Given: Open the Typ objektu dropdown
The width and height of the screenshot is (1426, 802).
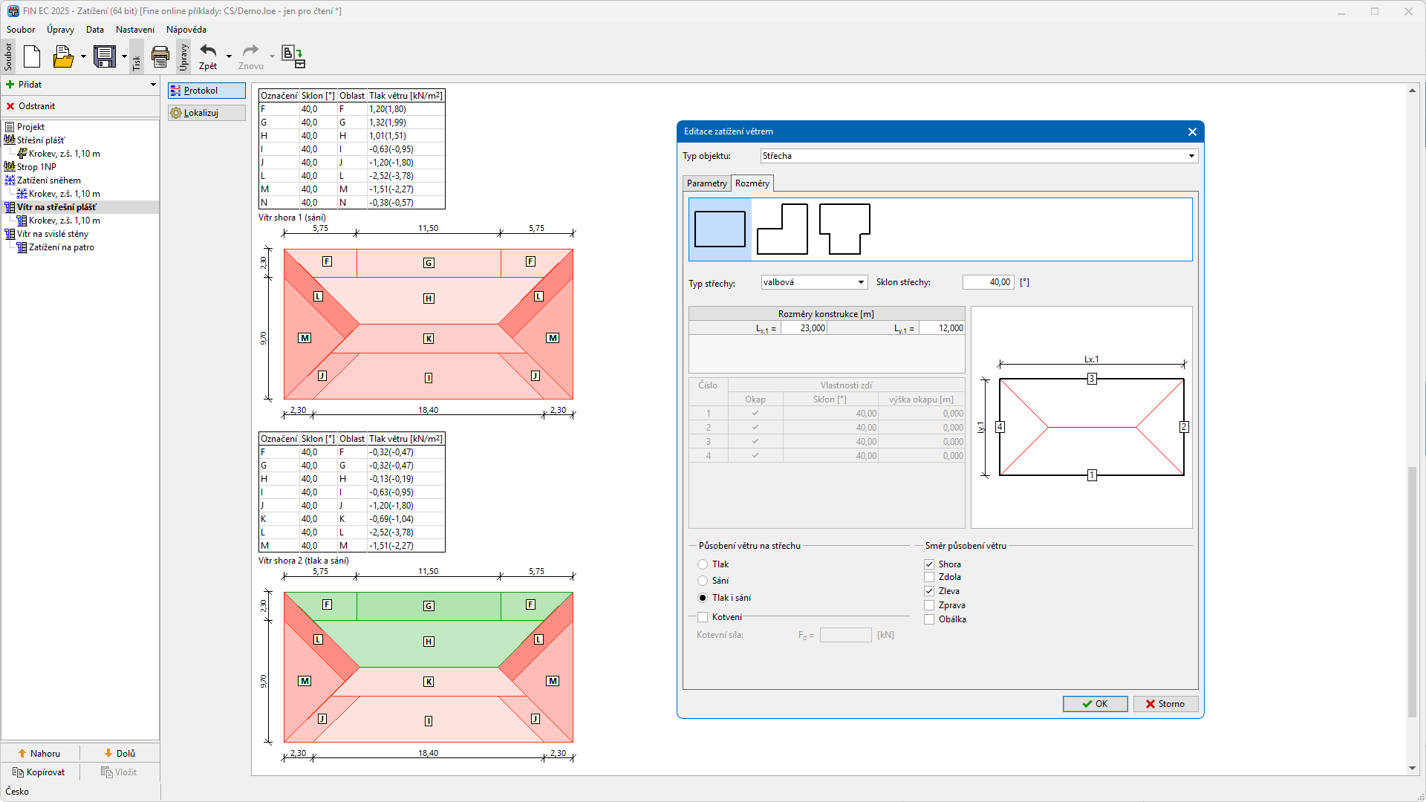Looking at the screenshot, I should (x=1191, y=156).
